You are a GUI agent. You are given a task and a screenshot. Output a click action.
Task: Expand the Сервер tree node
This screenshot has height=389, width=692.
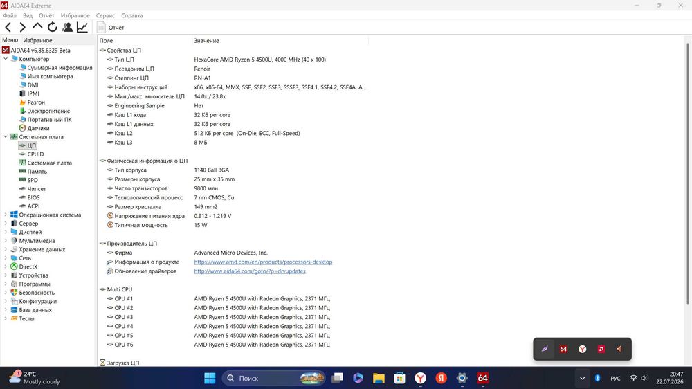pos(6,224)
